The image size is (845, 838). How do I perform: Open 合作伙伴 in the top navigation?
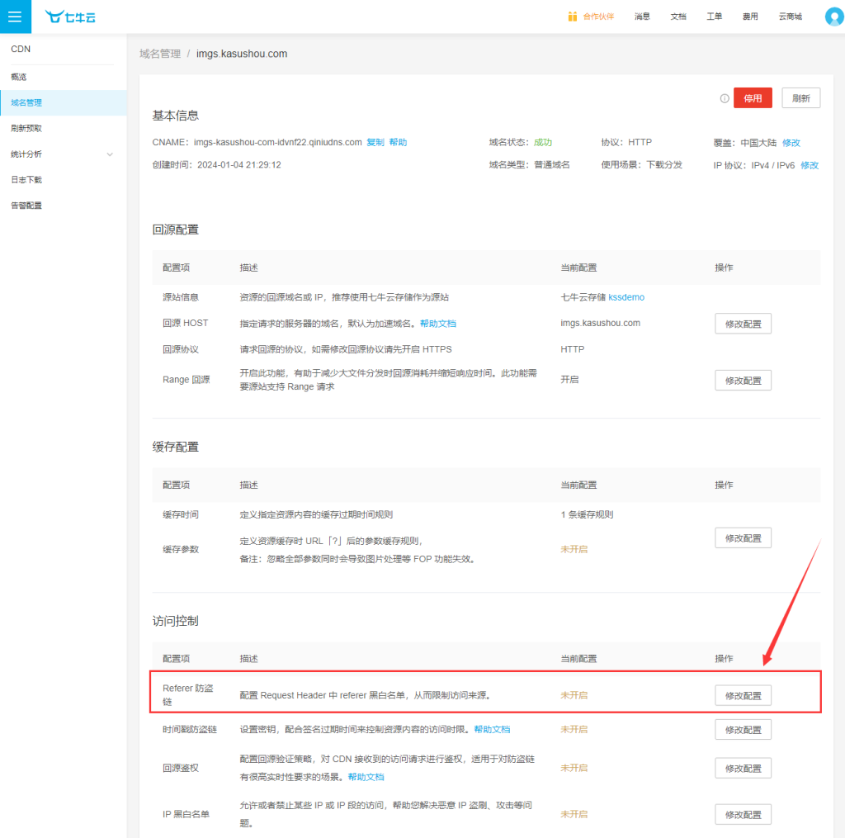pos(598,17)
